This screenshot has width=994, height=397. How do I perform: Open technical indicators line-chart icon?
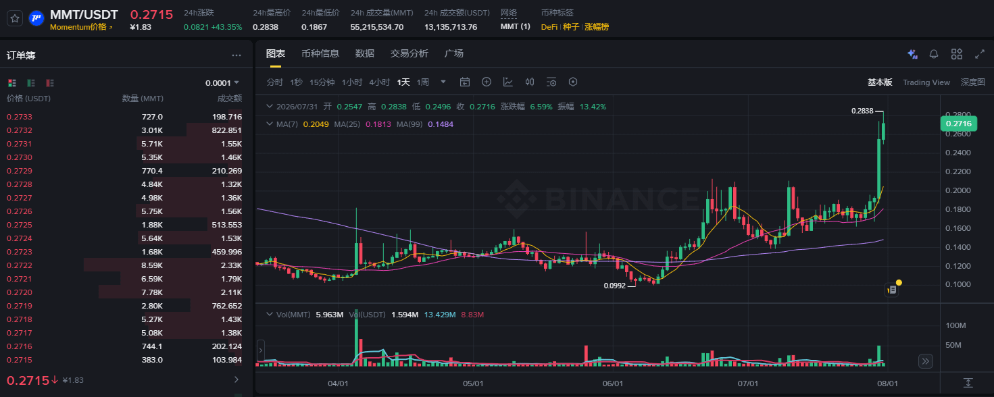point(508,82)
